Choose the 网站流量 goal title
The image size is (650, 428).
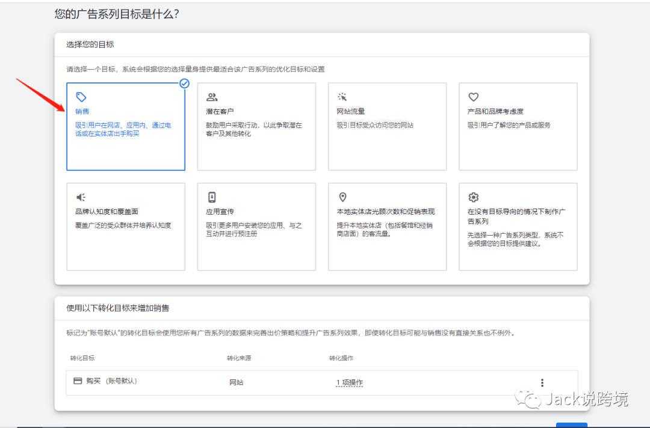tap(351, 111)
